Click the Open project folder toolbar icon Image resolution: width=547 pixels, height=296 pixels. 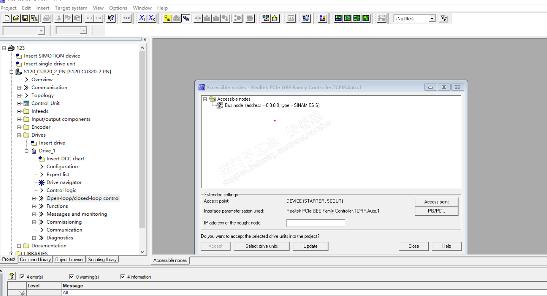(x=16, y=18)
